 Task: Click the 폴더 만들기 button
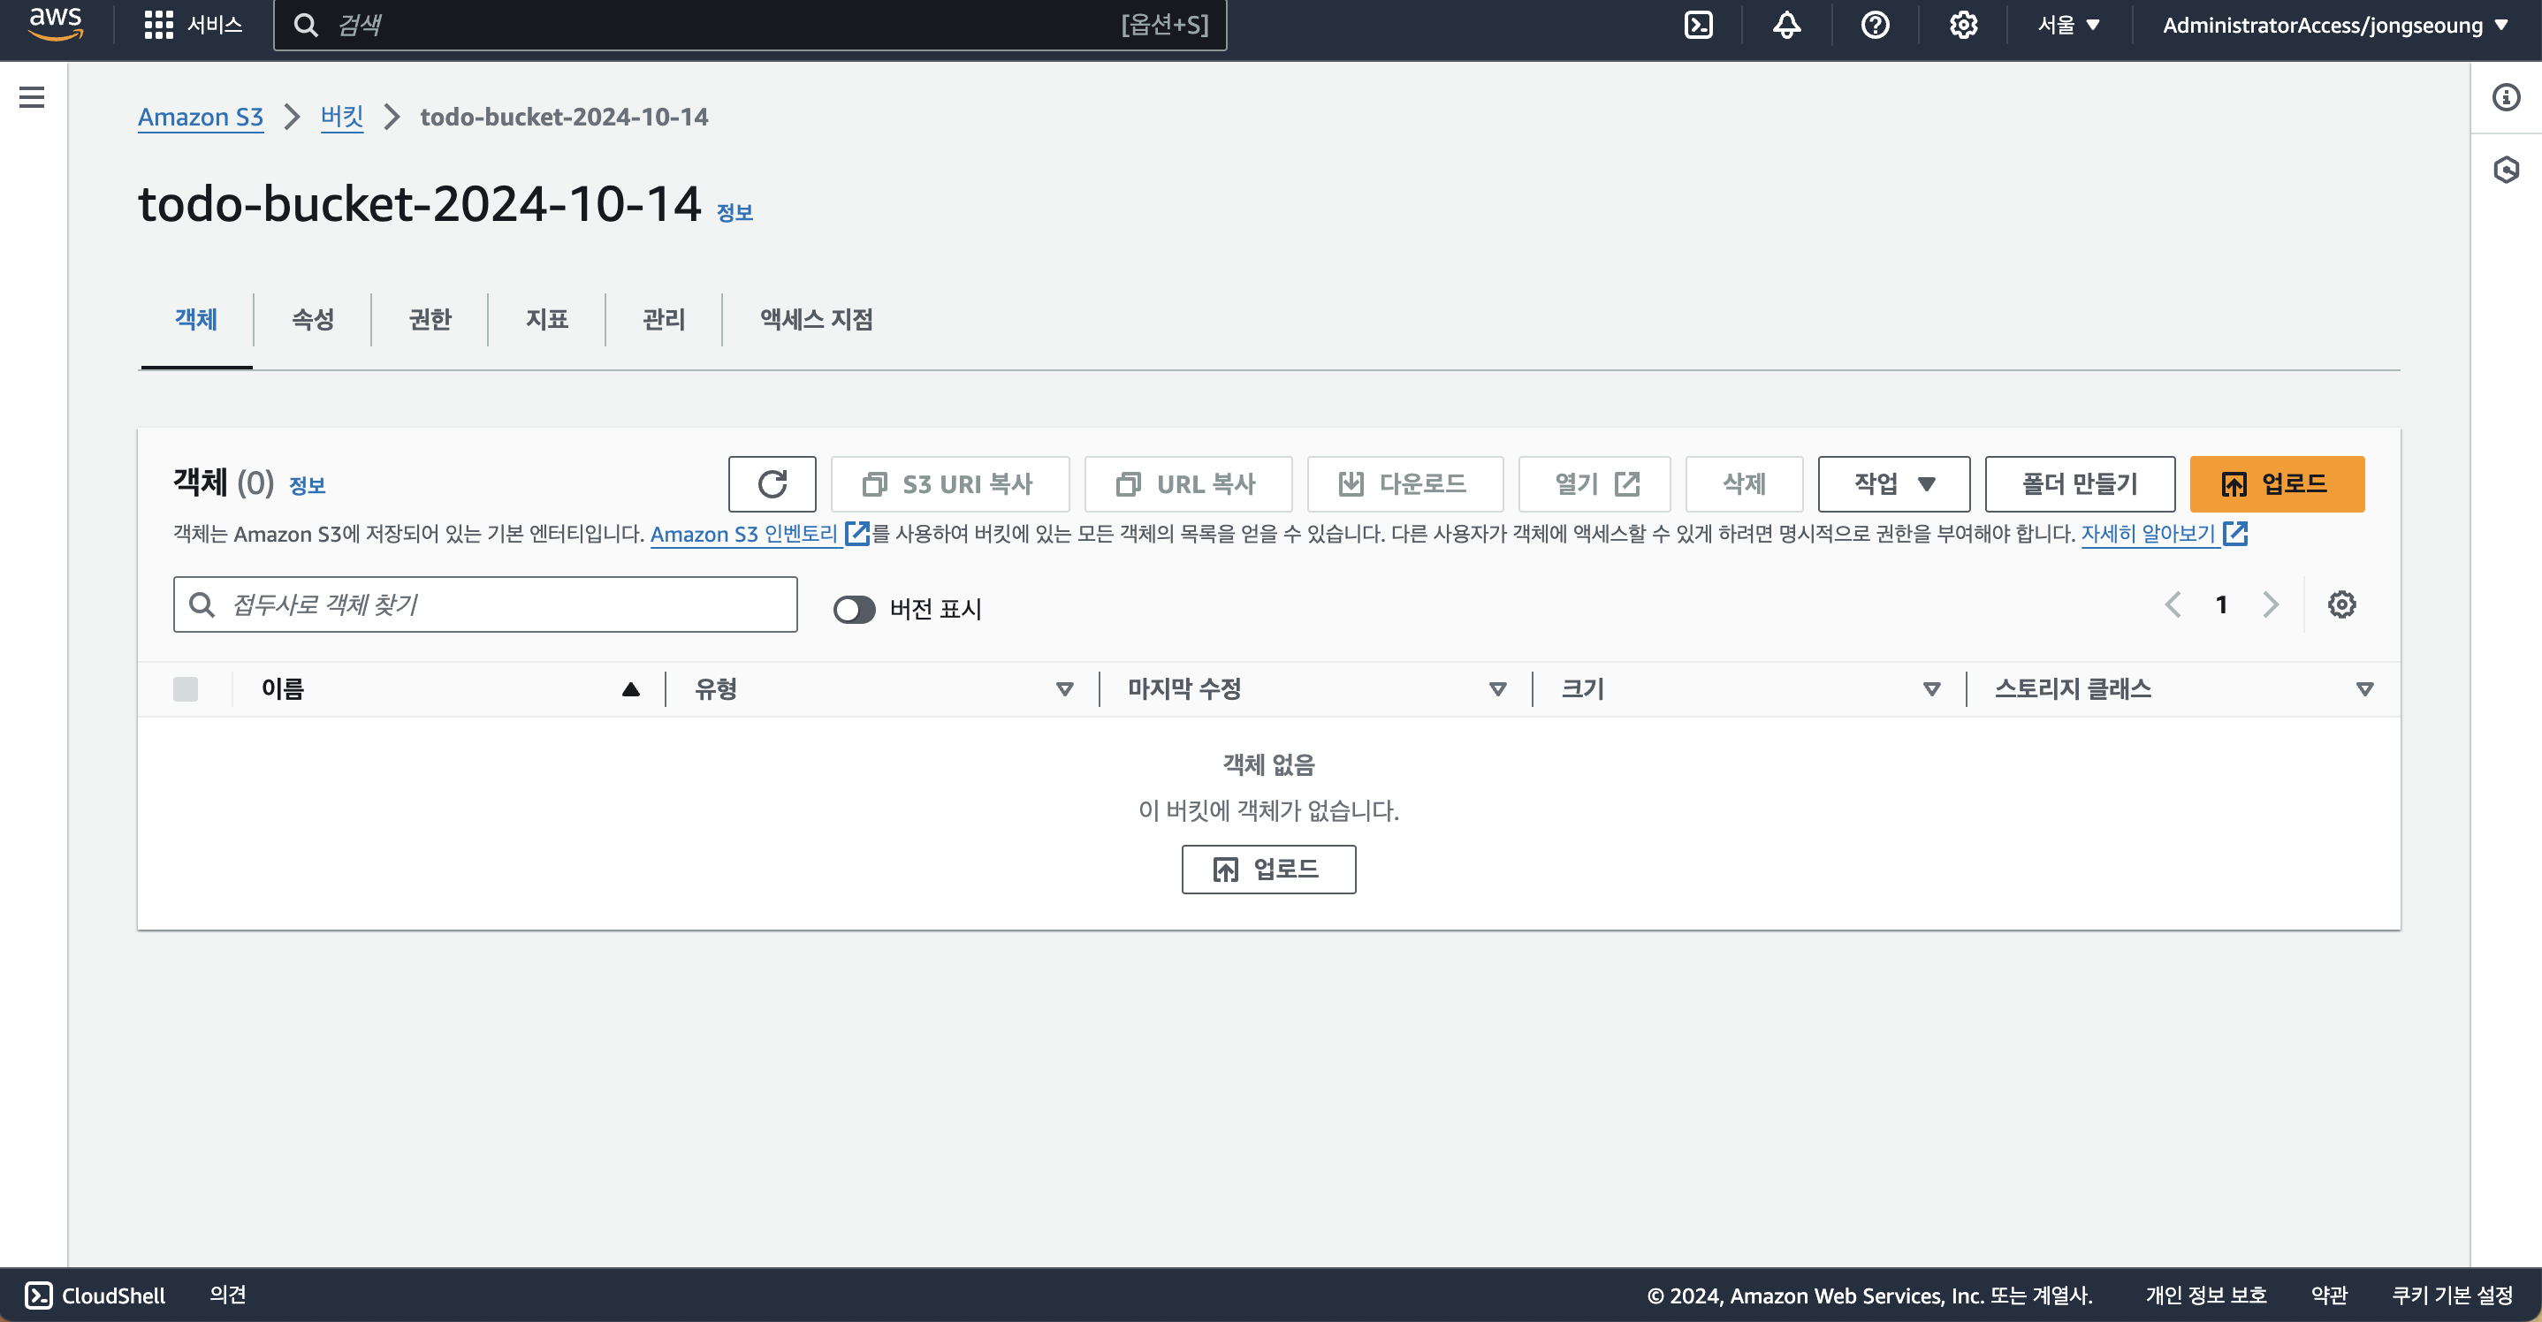[x=2080, y=483]
